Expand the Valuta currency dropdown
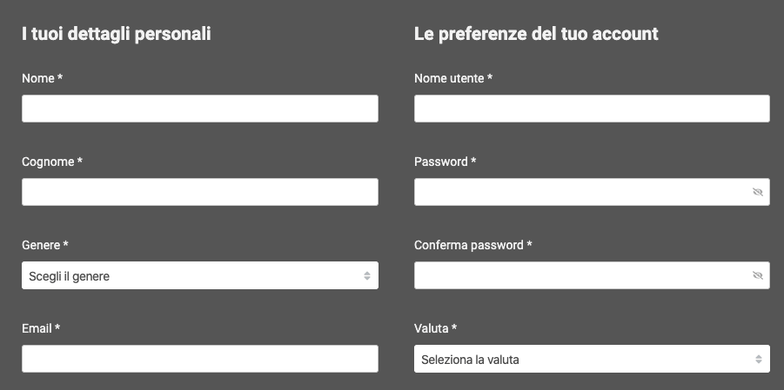The height and width of the screenshot is (390, 784). 592,359
